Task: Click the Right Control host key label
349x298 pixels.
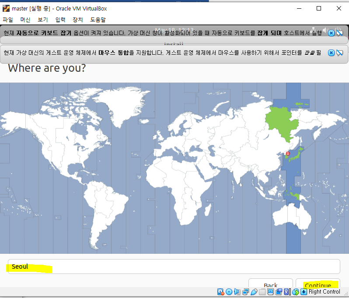Action: [325, 292]
